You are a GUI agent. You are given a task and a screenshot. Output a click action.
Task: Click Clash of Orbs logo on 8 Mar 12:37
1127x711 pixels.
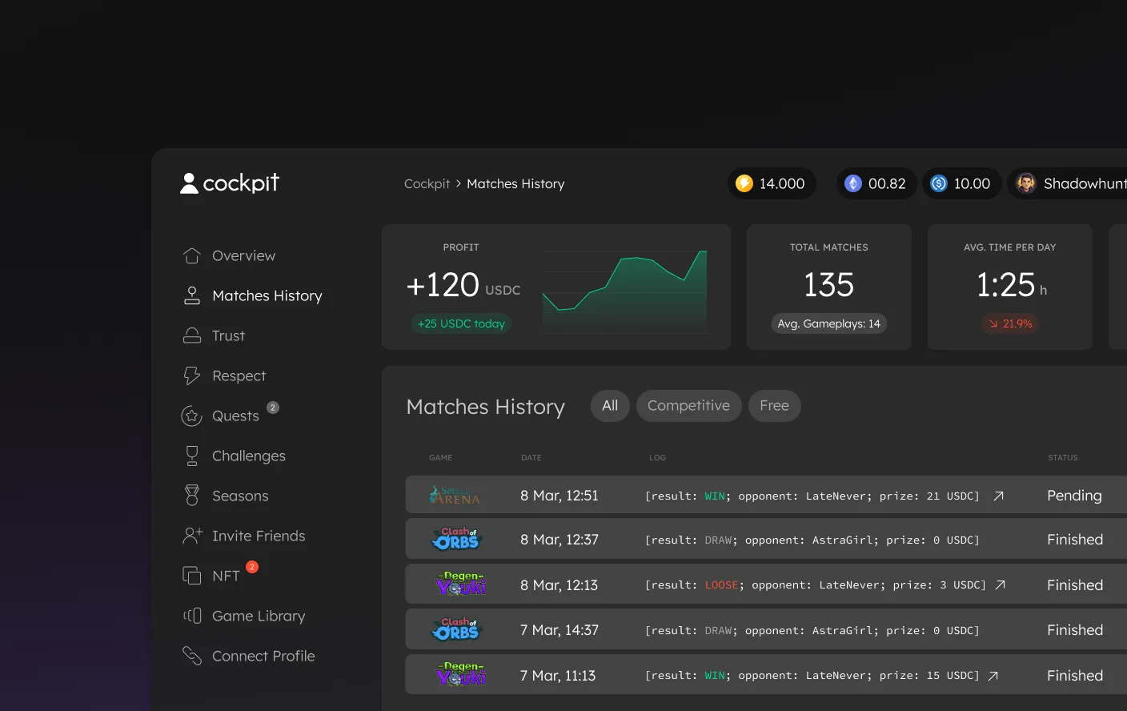pyautogui.click(x=456, y=539)
